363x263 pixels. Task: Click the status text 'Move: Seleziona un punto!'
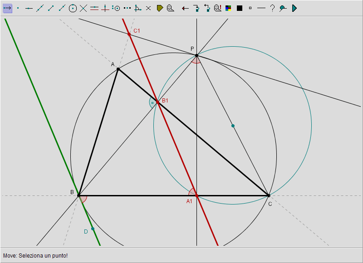coord(35,256)
